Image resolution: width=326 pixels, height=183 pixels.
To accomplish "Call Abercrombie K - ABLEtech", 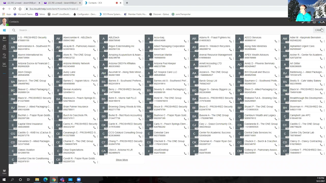I will 94,41.
